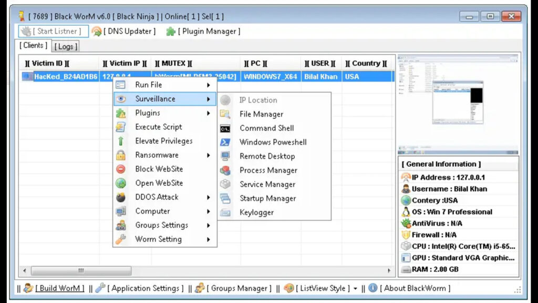
Task: Click the File Manager folder icon in submenu
Action: click(x=225, y=114)
